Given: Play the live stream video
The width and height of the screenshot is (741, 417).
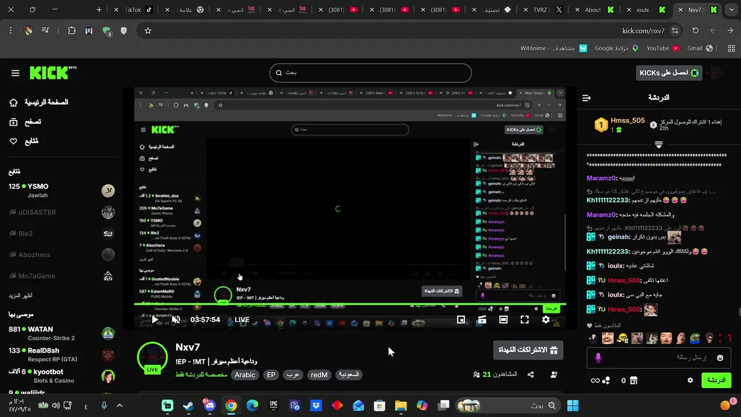Looking at the screenshot, I should point(155,319).
